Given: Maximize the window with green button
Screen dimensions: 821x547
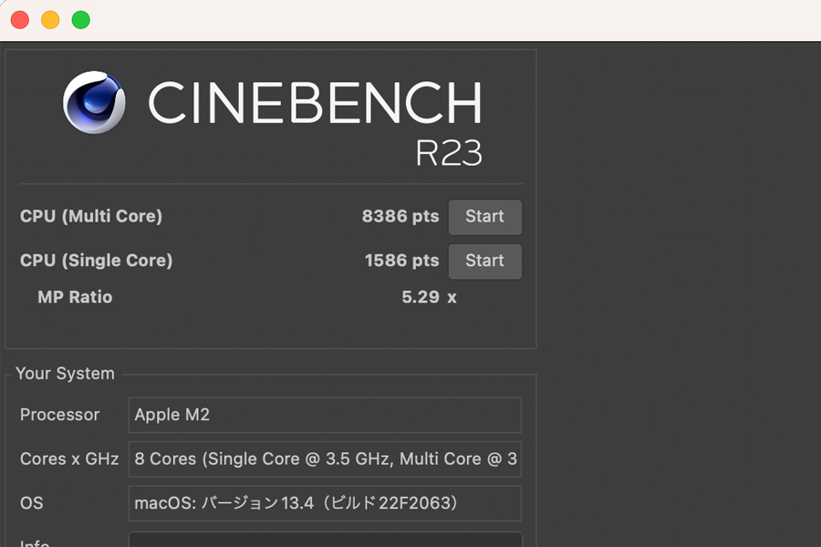Looking at the screenshot, I should (80, 20).
